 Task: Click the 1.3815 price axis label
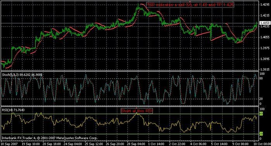[x=265, y=69]
